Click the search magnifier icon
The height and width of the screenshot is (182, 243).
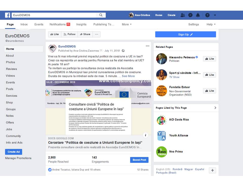coord(101,15)
